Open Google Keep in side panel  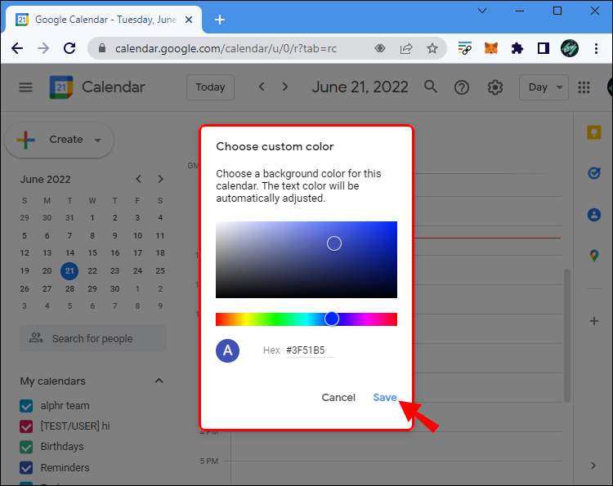pyautogui.click(x=594, y=132)
